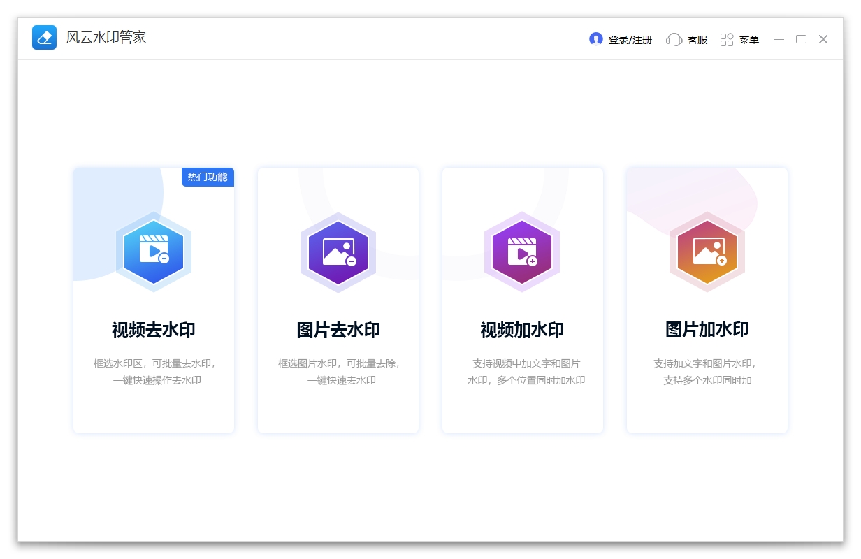Viewport: 861px width, 559px height.
Task: Open the 图片加水印 feature card
Action: (x=707, y=300)
